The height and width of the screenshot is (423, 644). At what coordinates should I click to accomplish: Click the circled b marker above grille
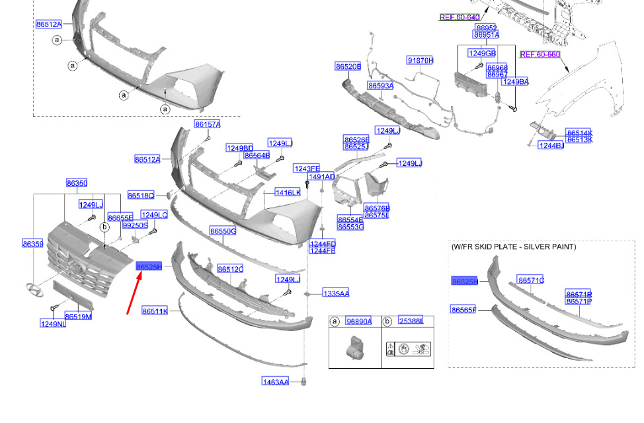click(104, 227)
